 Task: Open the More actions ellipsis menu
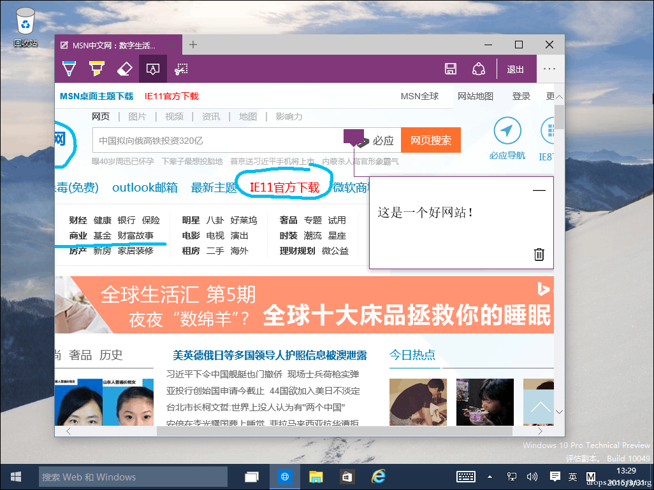tap(549, 69)
